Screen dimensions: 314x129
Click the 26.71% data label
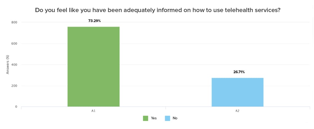click(239, 72)
